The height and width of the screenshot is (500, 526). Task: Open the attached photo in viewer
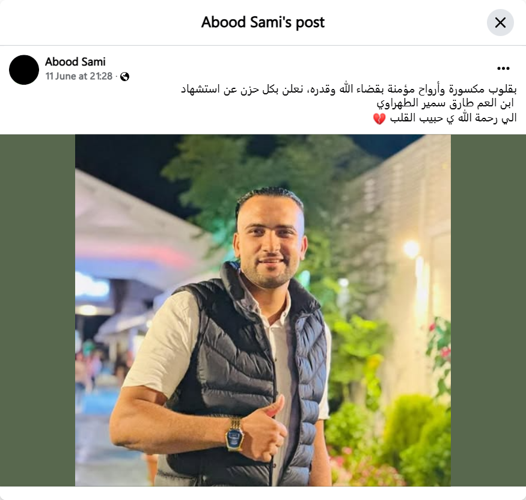pos(263,310)
